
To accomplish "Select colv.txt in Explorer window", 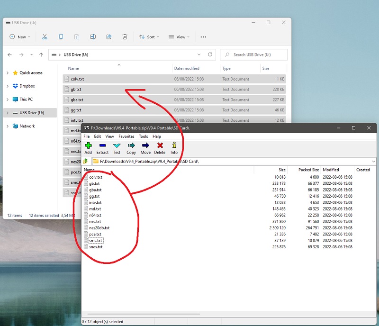I will pyautogui.click(x=174, y=79).
